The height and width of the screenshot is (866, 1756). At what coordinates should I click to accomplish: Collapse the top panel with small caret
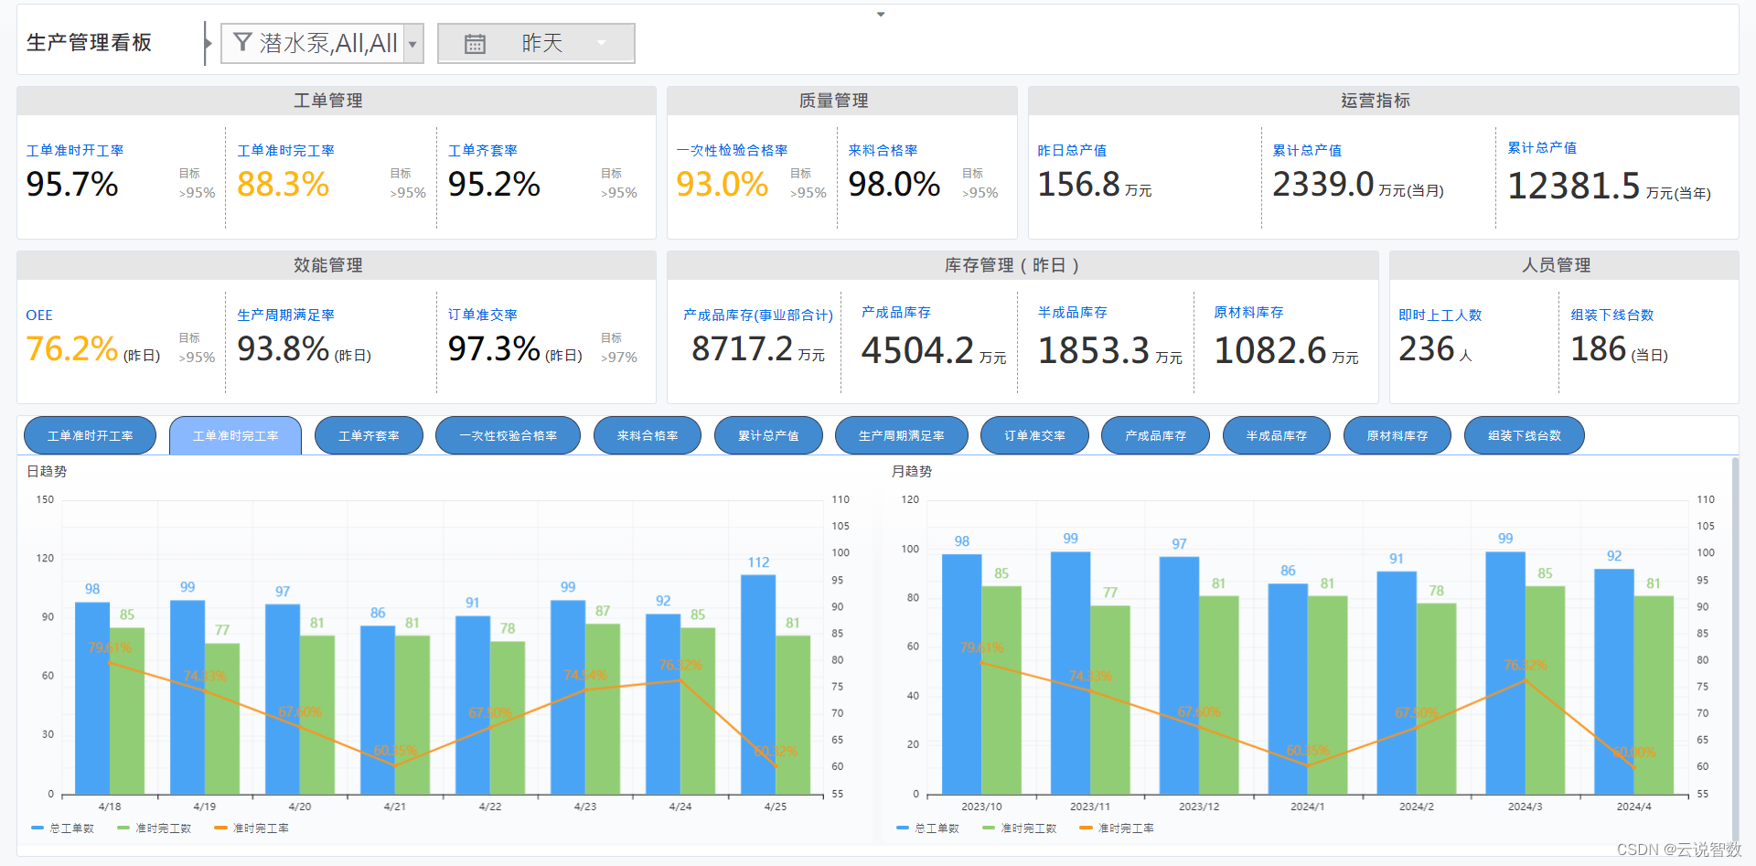[x=881, y=15]
